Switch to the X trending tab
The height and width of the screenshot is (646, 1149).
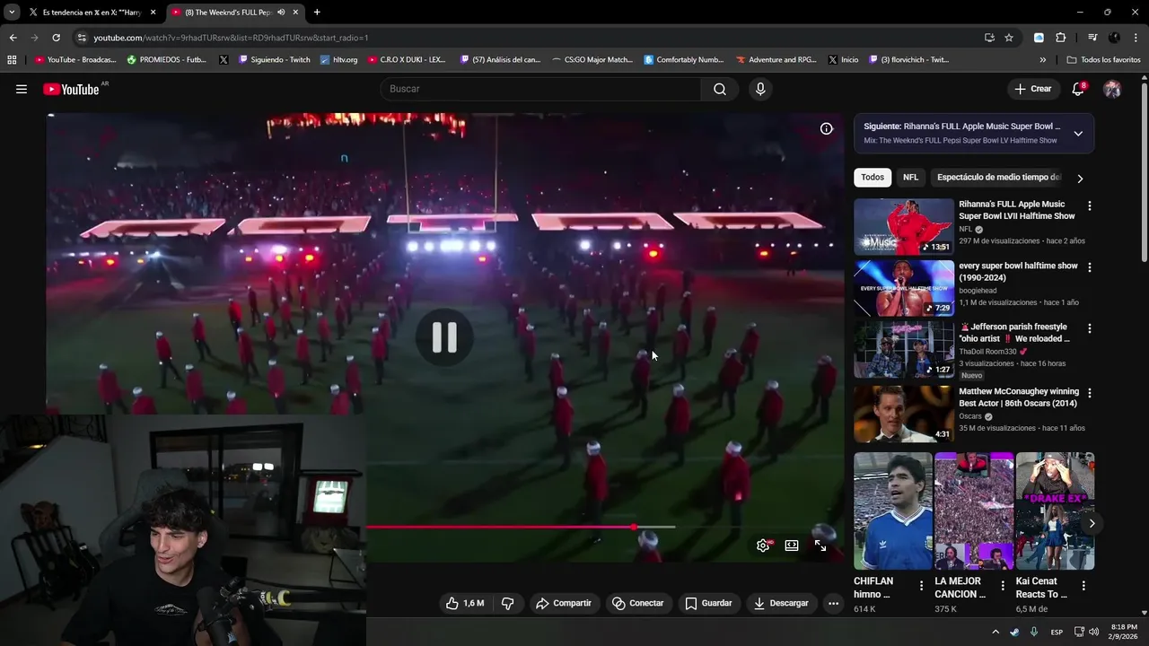pos(92,13)
